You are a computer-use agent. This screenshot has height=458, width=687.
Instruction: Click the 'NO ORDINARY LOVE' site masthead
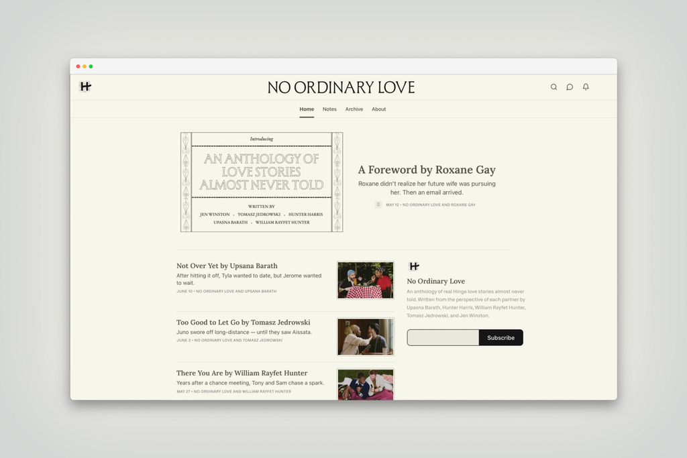(x=341, y=87)
